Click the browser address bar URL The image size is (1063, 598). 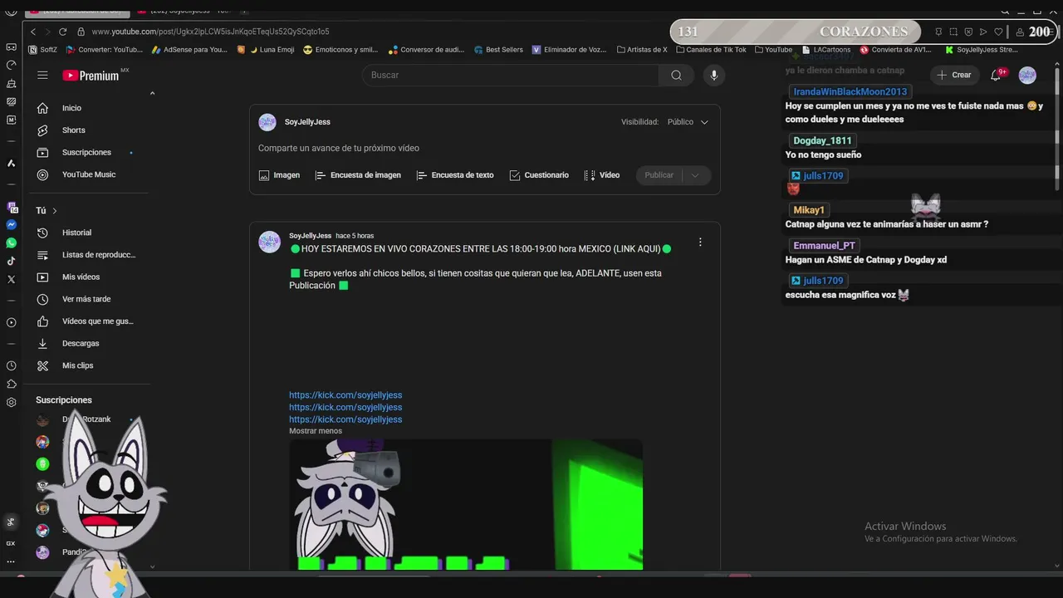pos(210,32)
